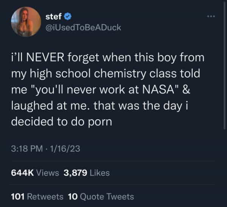Image resolution: width=227 pixels, height=207 pixels.
Task: Open the 10 Quote Tweets list
Action: point(101,196)
